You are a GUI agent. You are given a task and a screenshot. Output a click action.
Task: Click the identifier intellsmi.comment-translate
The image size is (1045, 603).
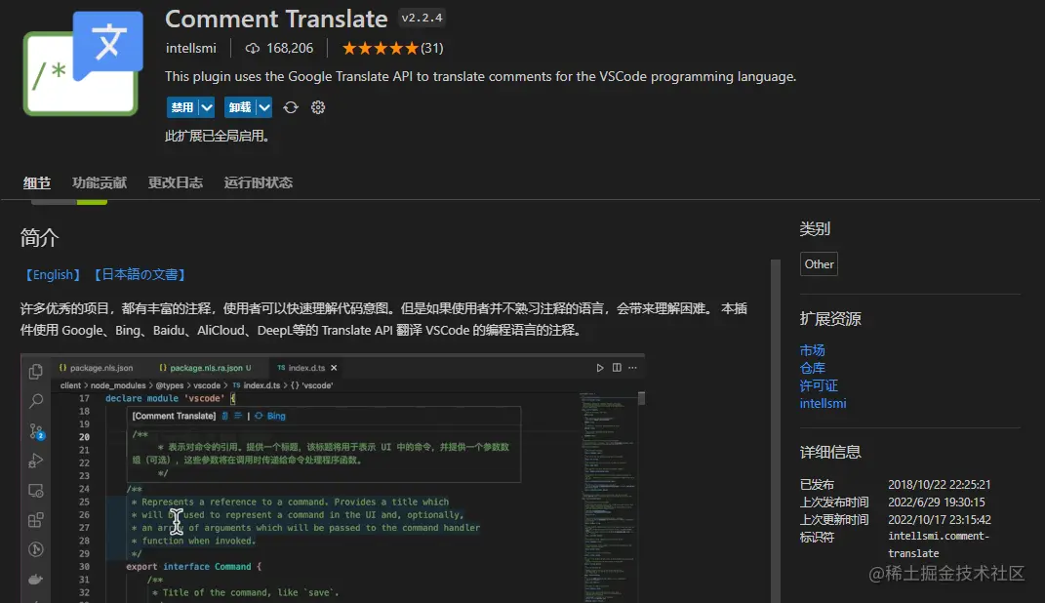coord(939,544)
